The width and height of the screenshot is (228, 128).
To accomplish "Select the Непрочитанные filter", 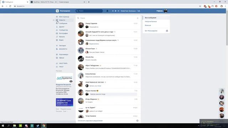I will [x=156, y=21].
